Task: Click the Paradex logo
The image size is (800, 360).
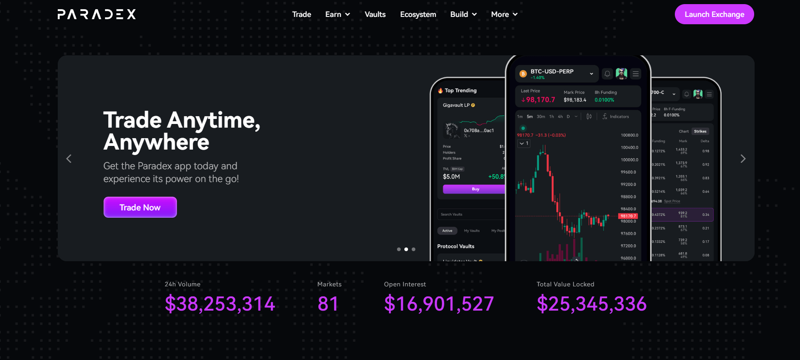Action: tap(97, 14)
